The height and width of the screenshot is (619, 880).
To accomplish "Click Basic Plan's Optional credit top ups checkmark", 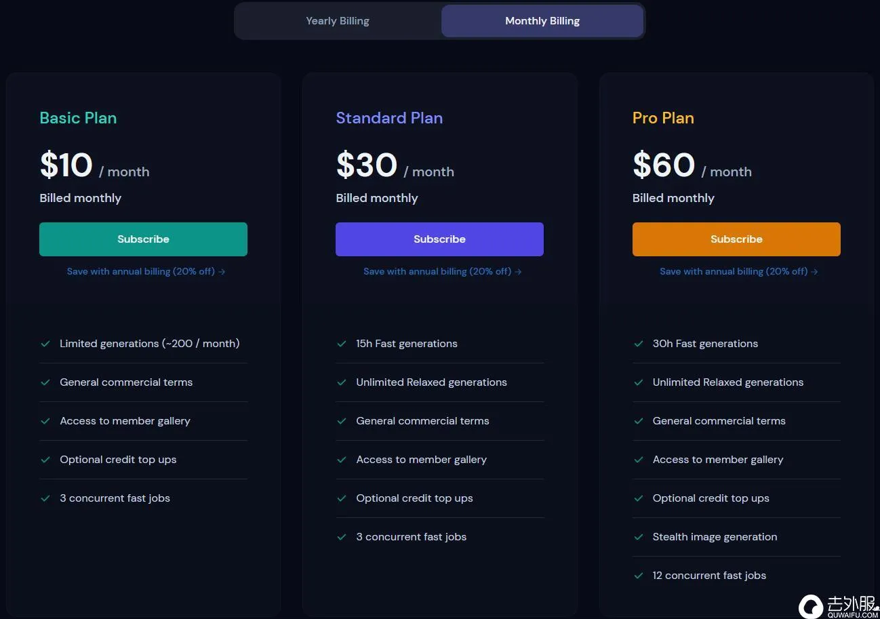I will pyautogui.click(x=45, y=460).
